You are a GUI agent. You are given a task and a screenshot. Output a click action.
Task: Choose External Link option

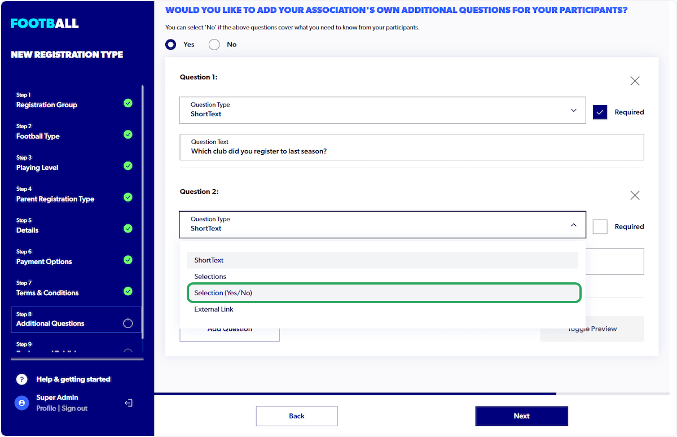383,309
